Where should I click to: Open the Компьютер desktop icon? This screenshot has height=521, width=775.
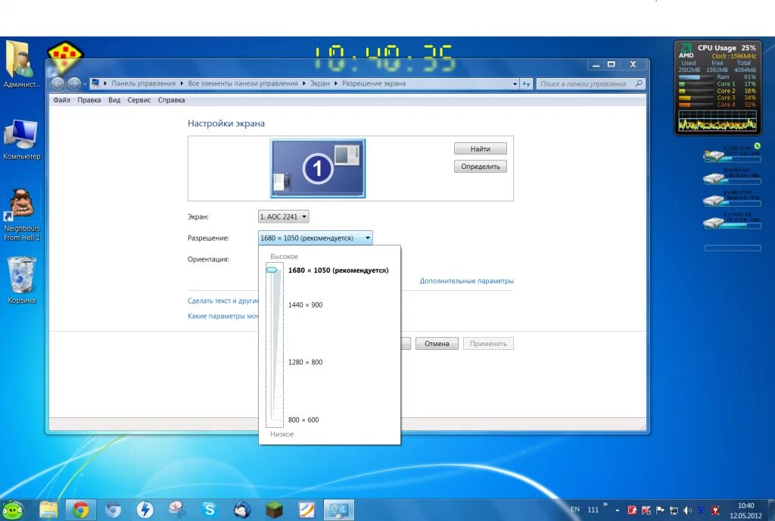click(21, 140)
